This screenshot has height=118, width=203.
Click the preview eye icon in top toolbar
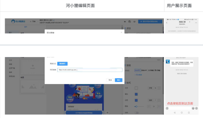click(134, 22)
